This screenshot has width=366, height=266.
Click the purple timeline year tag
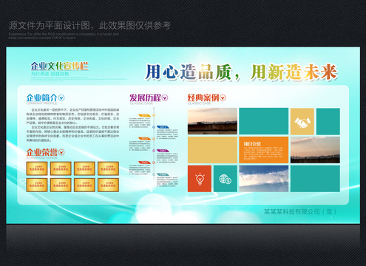[163, 151]
